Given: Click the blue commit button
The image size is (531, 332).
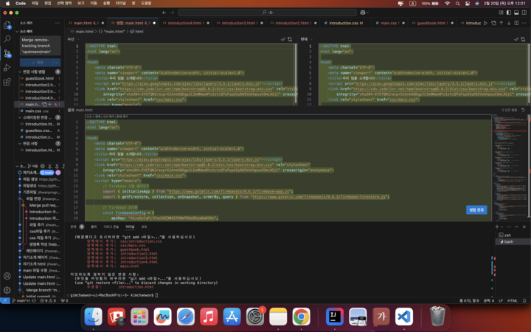Looking at the screenshot, I should pyautogui.click(x=37, y=62).
